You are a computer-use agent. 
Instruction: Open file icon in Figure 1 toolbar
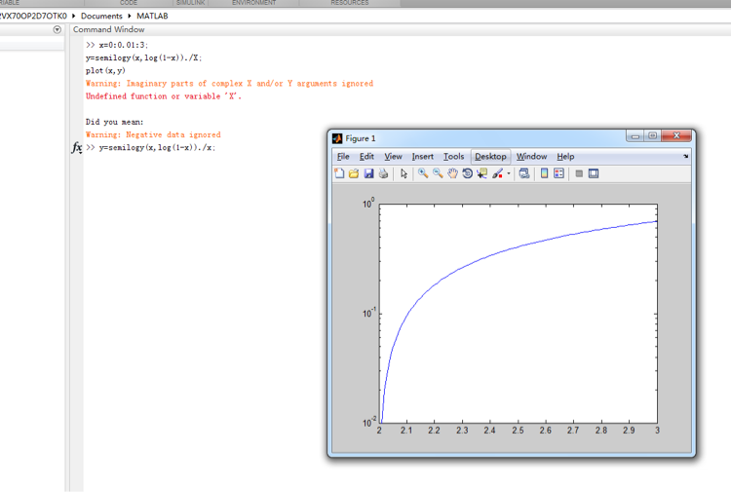point(354,173)
